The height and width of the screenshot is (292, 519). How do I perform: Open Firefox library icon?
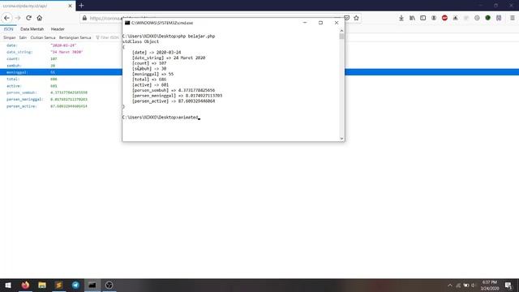[x=412, y=18]
